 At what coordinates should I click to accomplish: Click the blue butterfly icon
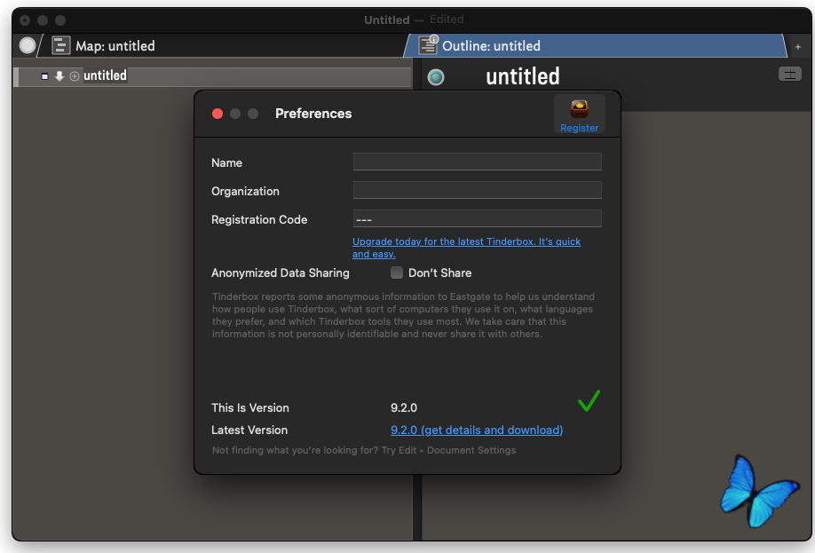coord(759,491)
